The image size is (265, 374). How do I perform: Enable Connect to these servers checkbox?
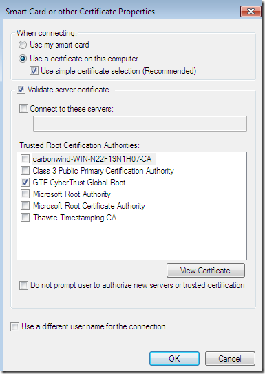(x=23, y=109)
